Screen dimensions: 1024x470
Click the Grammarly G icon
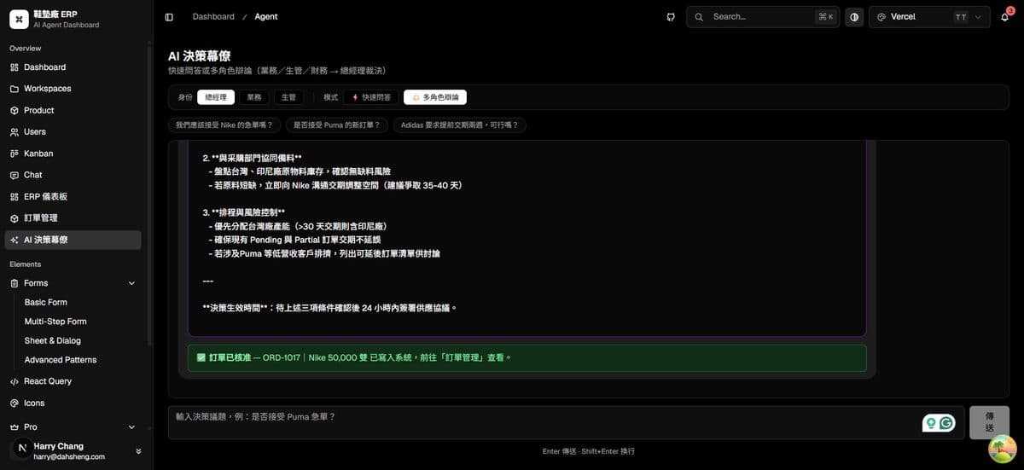(946, 423)
